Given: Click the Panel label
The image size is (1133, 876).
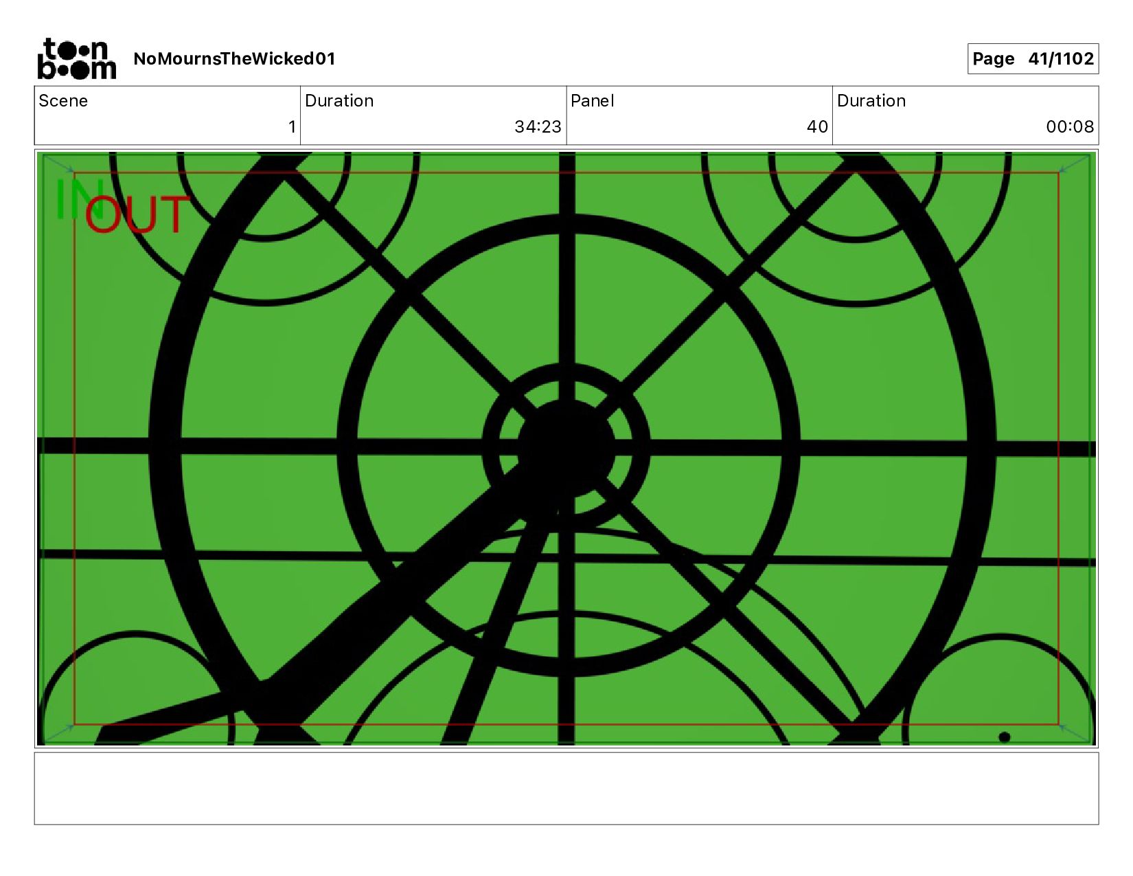Looking at the screenshot, I should pos(592,101).
